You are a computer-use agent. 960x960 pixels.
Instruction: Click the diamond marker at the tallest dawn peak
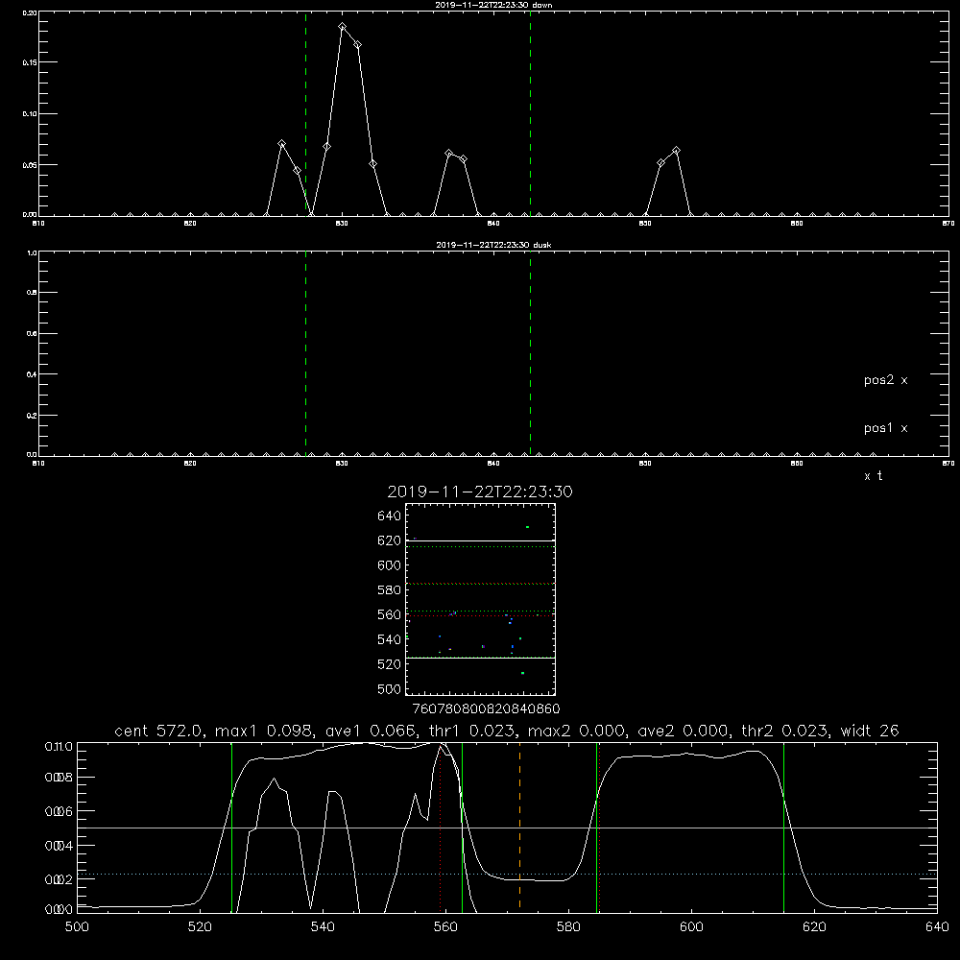point(343,27)
